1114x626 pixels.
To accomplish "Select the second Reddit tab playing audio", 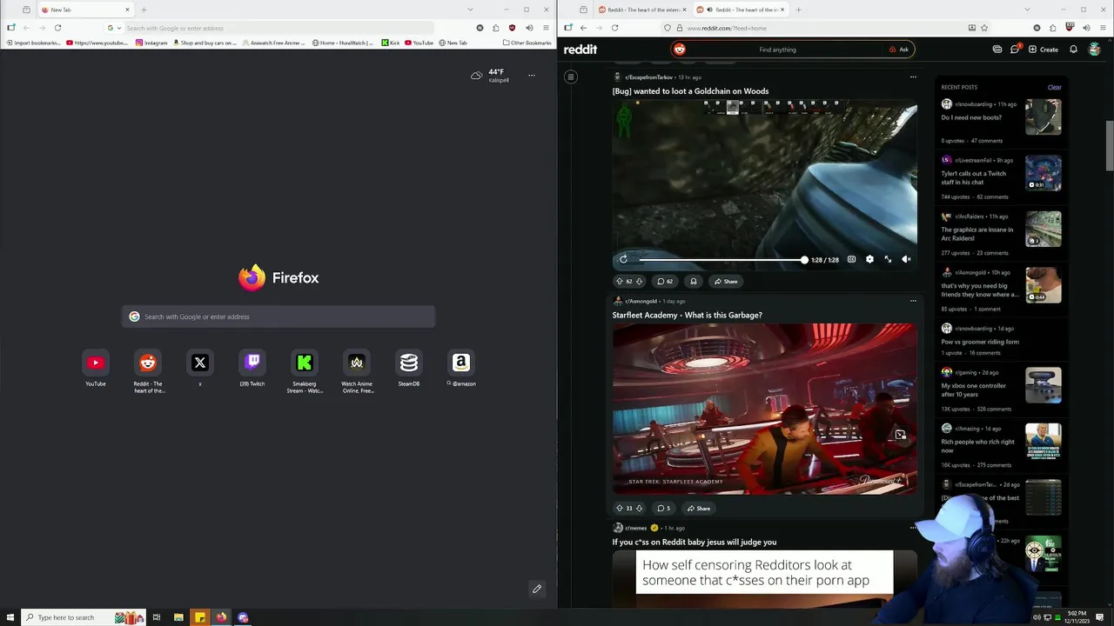I will pyautogui.click(x=741, y=10).
